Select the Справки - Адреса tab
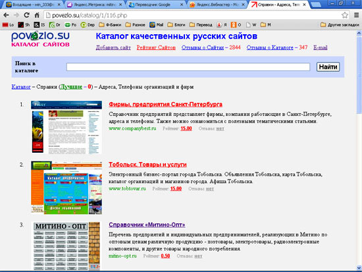Screen dimensions: 362x272 [x=278, y=5]
